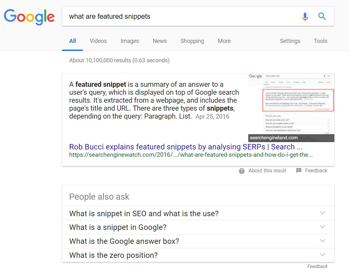The image size is (349, 275).
Task: Click the magnifying glass search icon
Action: (322, 16)
